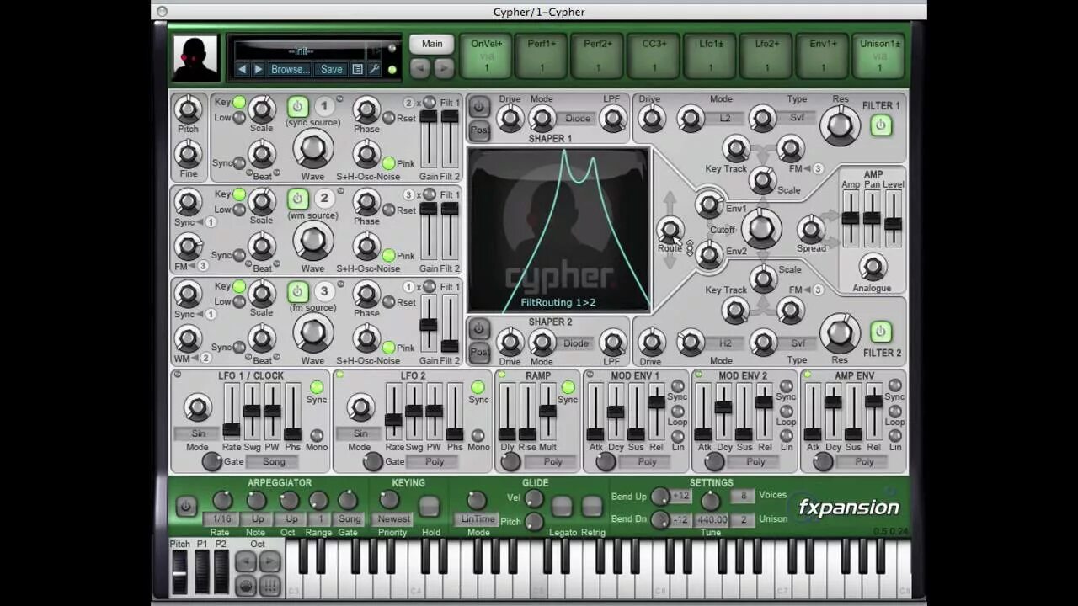Screen dimensions: 1078x606
Task: Open Filter 1 Svf type selector
Action: [x=797, y=118]
